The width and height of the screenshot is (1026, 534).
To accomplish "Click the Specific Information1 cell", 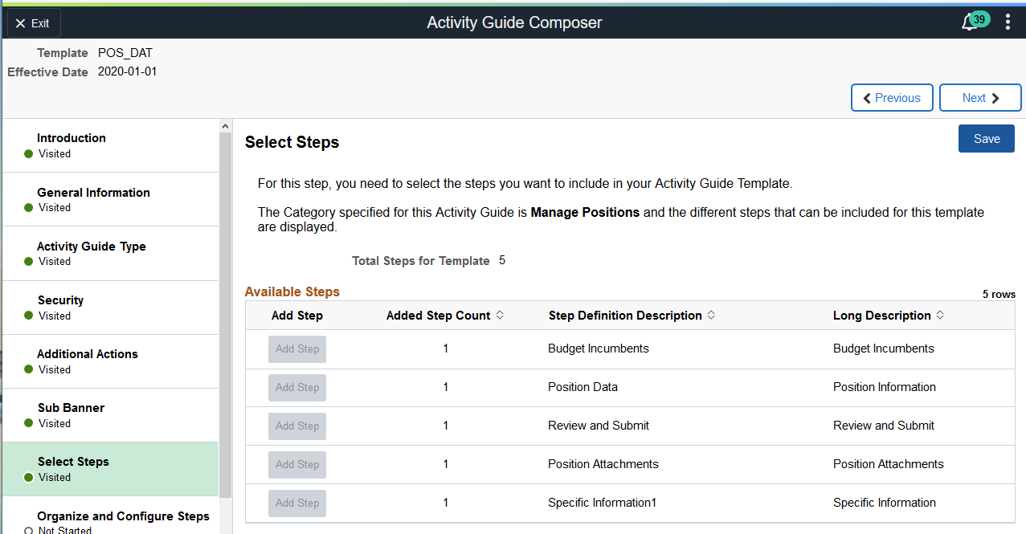I will click(603, 503).
